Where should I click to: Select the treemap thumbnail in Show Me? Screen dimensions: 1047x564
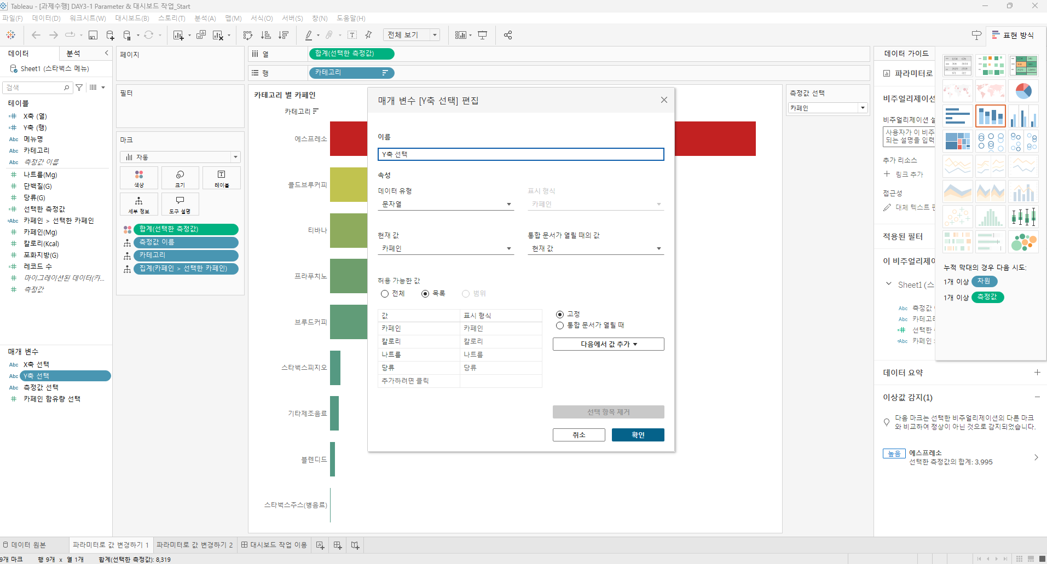tap(958, 141)
